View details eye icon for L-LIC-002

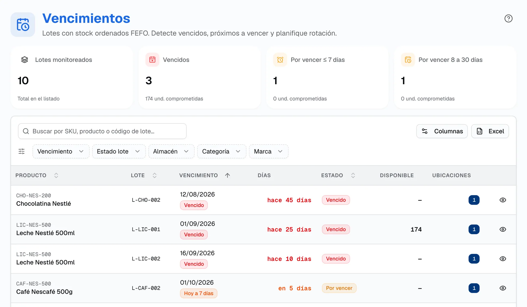tap(503, 259)
